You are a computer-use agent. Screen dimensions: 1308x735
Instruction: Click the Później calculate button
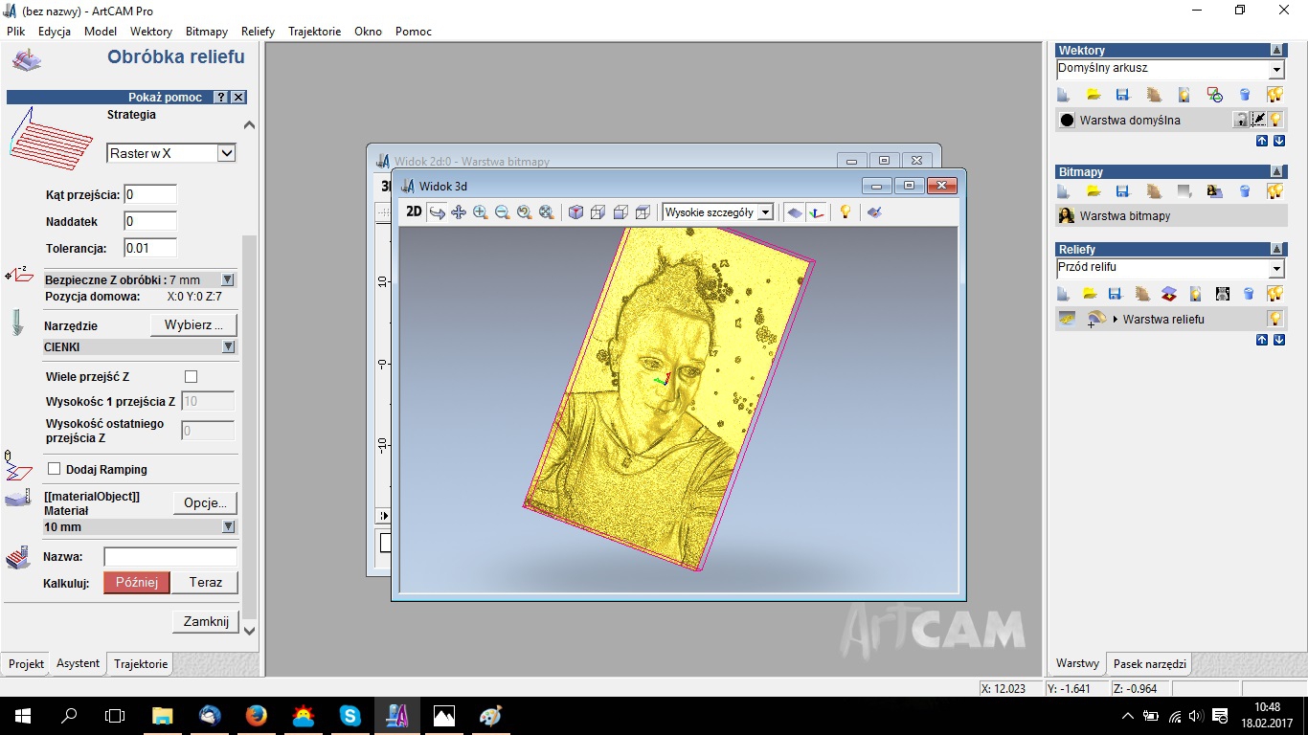pos(137,582)
